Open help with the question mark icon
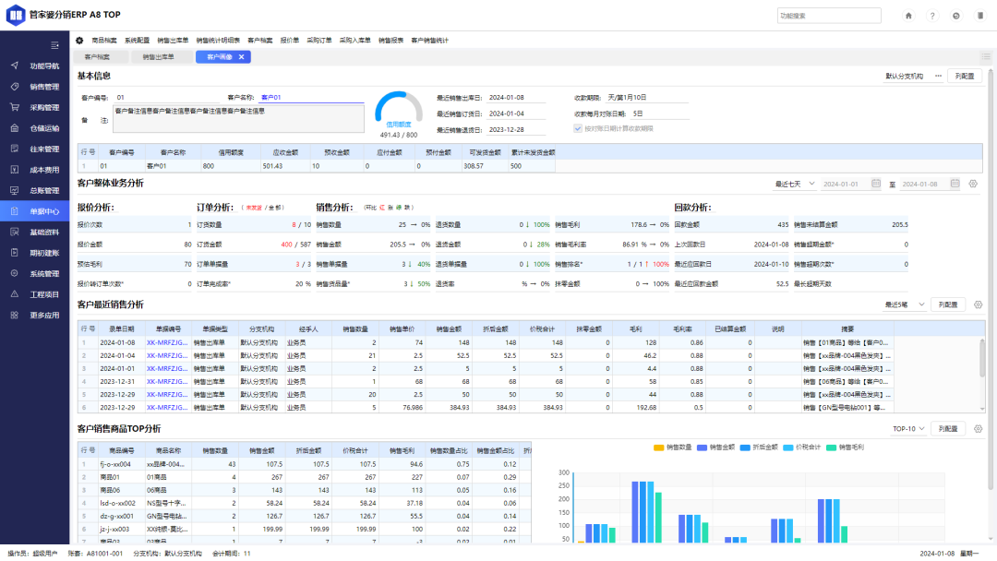The width and height of the screenshot is (997, 561). (x=932, y=16)
